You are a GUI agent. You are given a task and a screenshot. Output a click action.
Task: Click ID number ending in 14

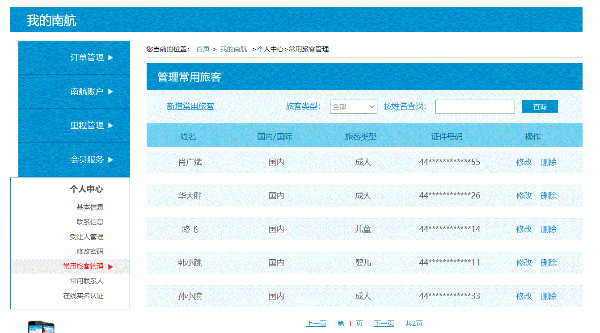450,229
